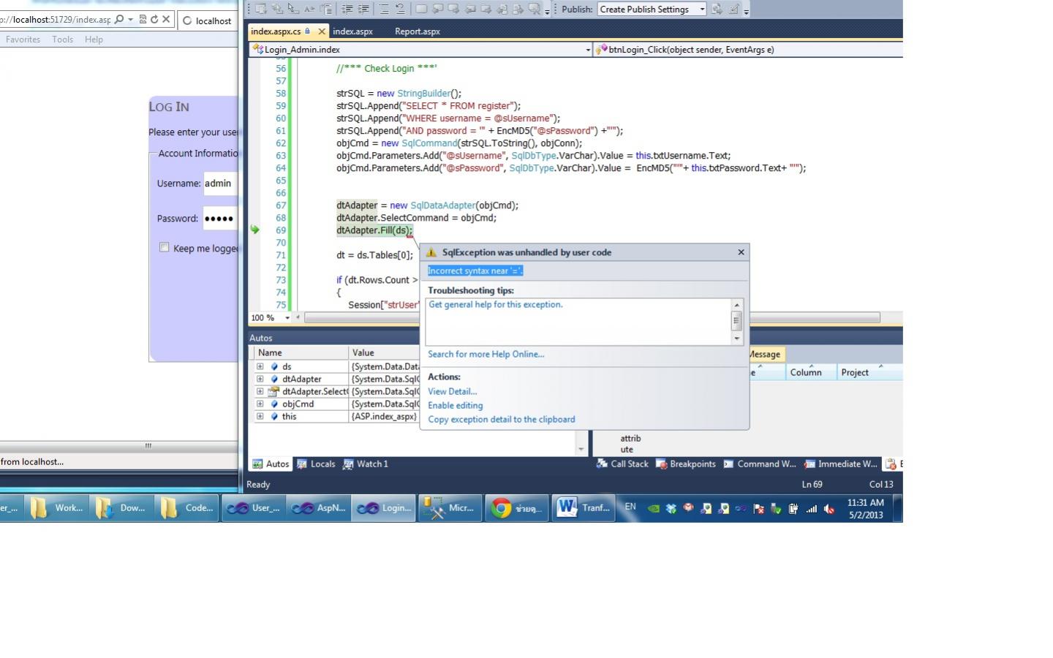
Task: Show the Watch 1 panel
Action: pos(366,464)
